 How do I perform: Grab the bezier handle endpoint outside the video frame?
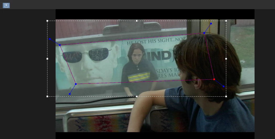click(50, 39)
